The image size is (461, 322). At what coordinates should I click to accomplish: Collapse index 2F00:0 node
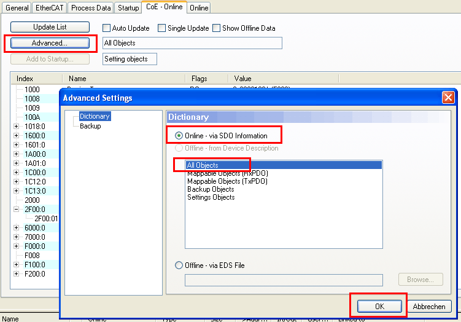pos(16,210)
